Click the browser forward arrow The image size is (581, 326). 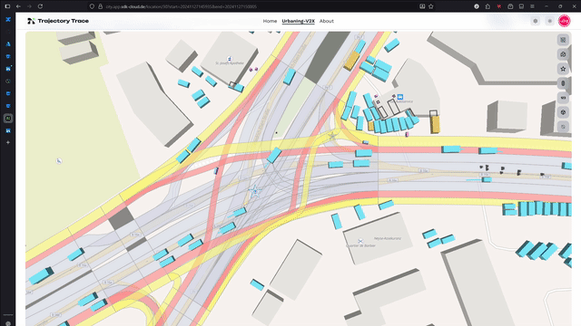(x=29, y=6)
